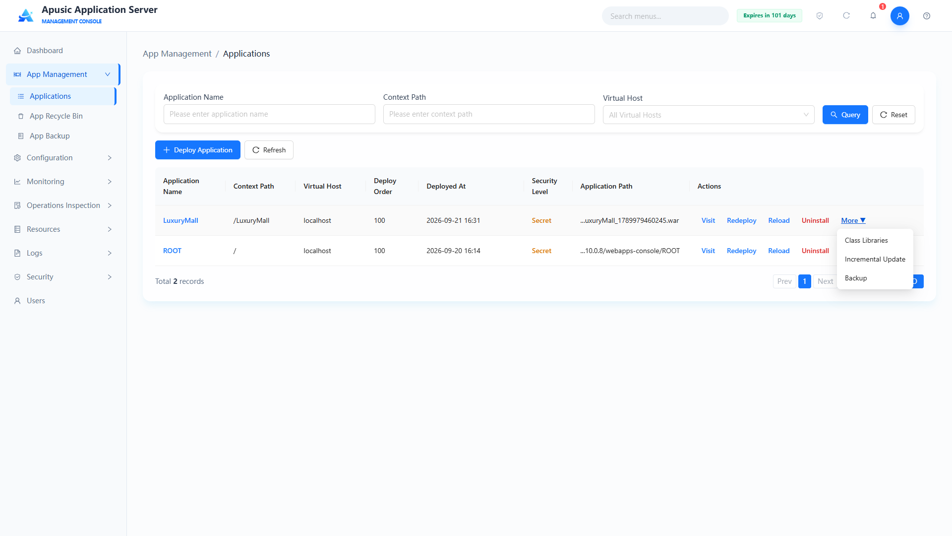Open the security shield icon in header
This screenshot has height=536, width=952.
820,16
